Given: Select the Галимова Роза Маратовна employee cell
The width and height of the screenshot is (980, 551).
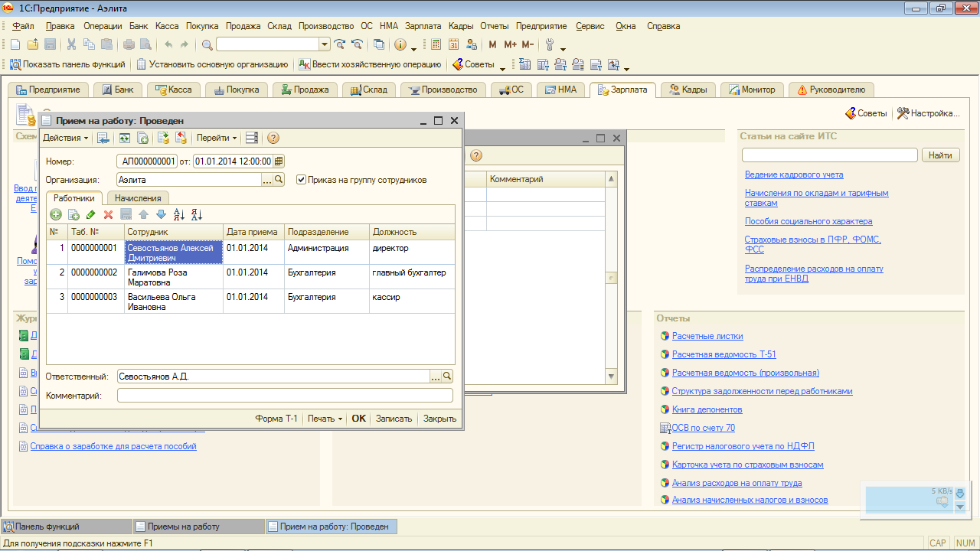Looking at the screenshot, I should [174, 277].
